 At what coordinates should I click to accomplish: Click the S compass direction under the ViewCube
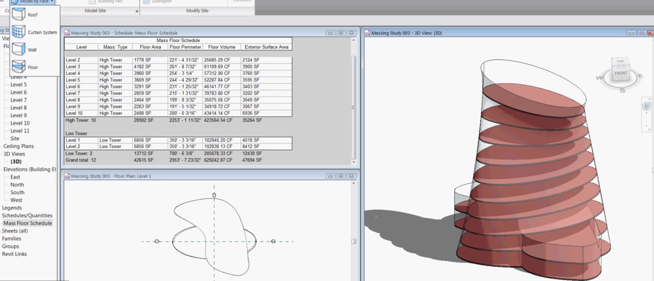[622, 91]
